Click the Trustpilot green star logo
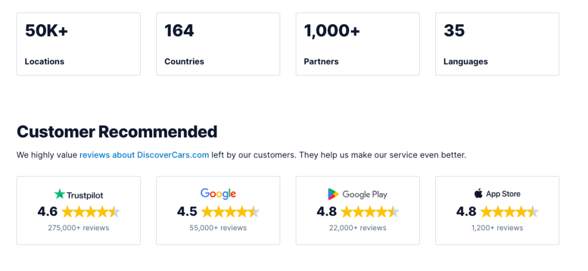Viewport: 588px width, 271px height. [x=60, y=194]
